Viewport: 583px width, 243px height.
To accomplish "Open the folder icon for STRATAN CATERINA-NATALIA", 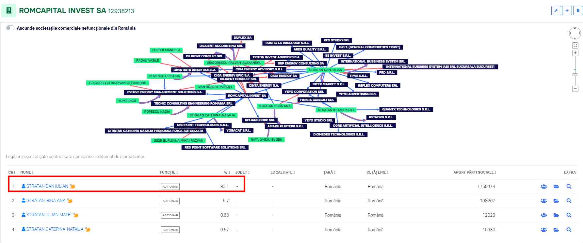I will pos(556,230).
